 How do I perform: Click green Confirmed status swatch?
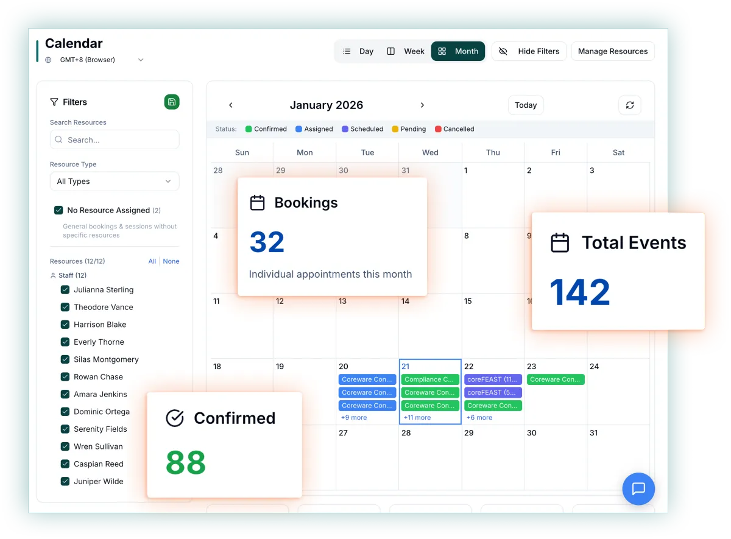(x=249, y=129)
